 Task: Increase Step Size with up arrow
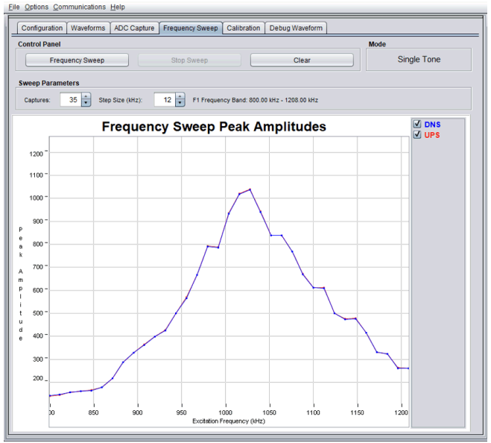[180, 96]
